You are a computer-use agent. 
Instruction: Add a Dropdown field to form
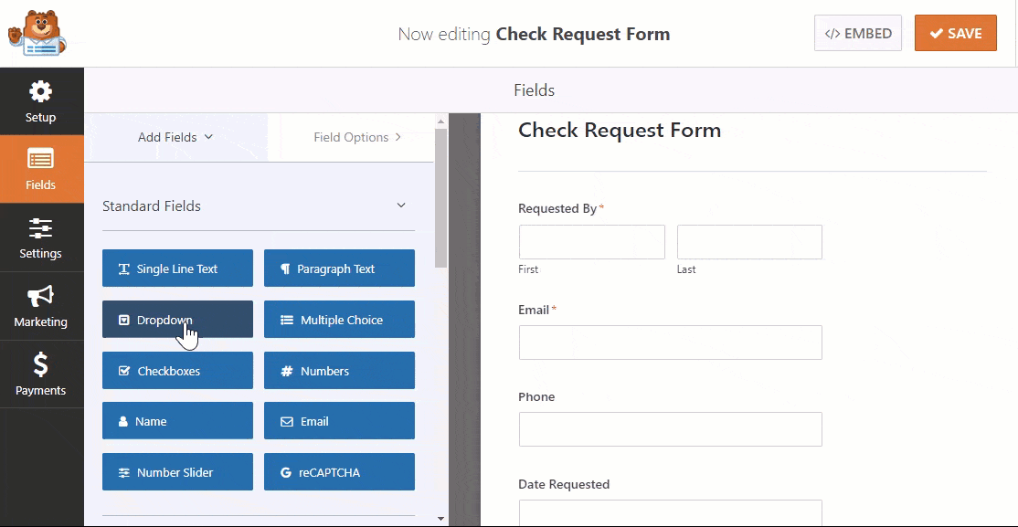[x=177, y=320]
